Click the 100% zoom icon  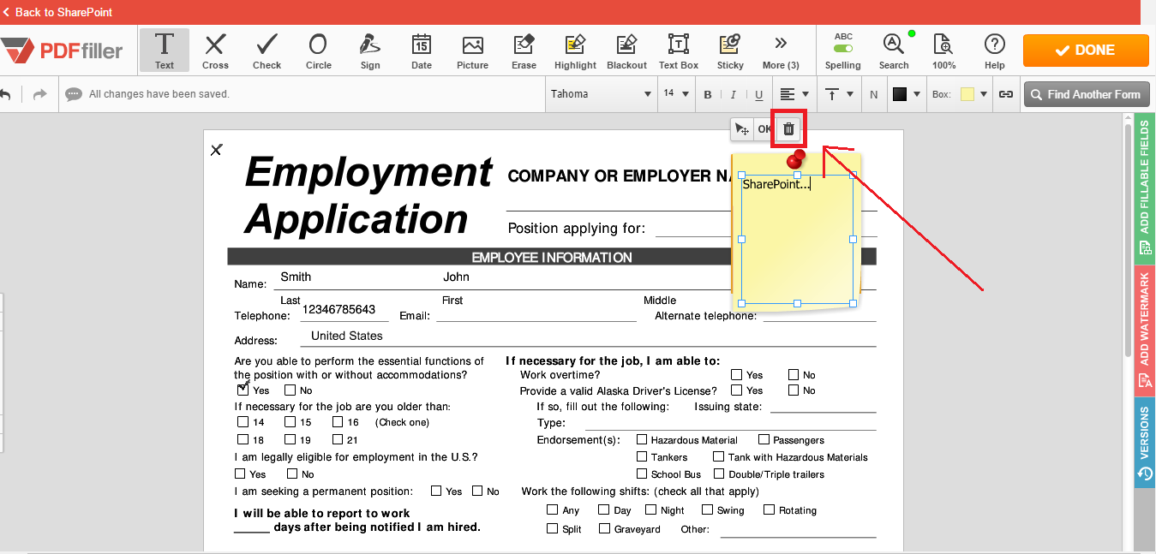click(943, 51)
